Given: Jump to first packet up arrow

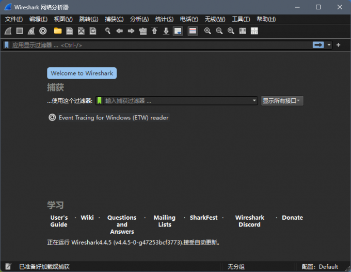Looking at the screenshot, I should click(154, 31).
